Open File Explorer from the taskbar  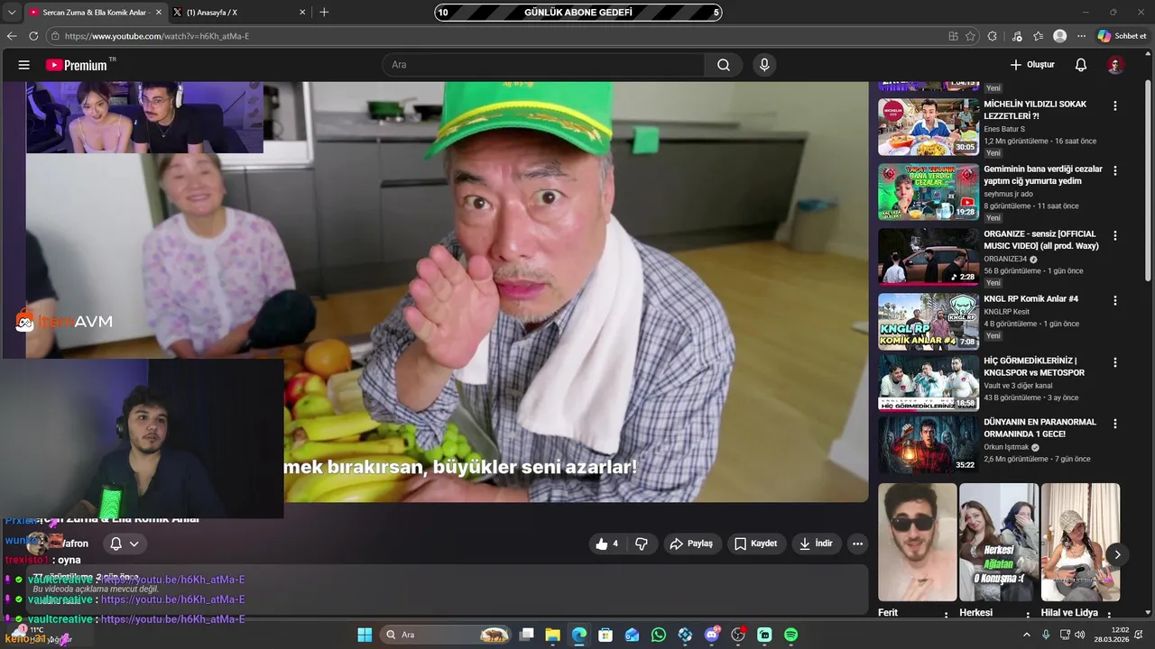553,635
